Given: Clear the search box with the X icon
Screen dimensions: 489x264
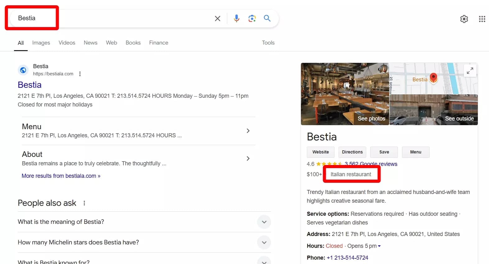Looking at the screenshot, I should [x=218, y=19].
